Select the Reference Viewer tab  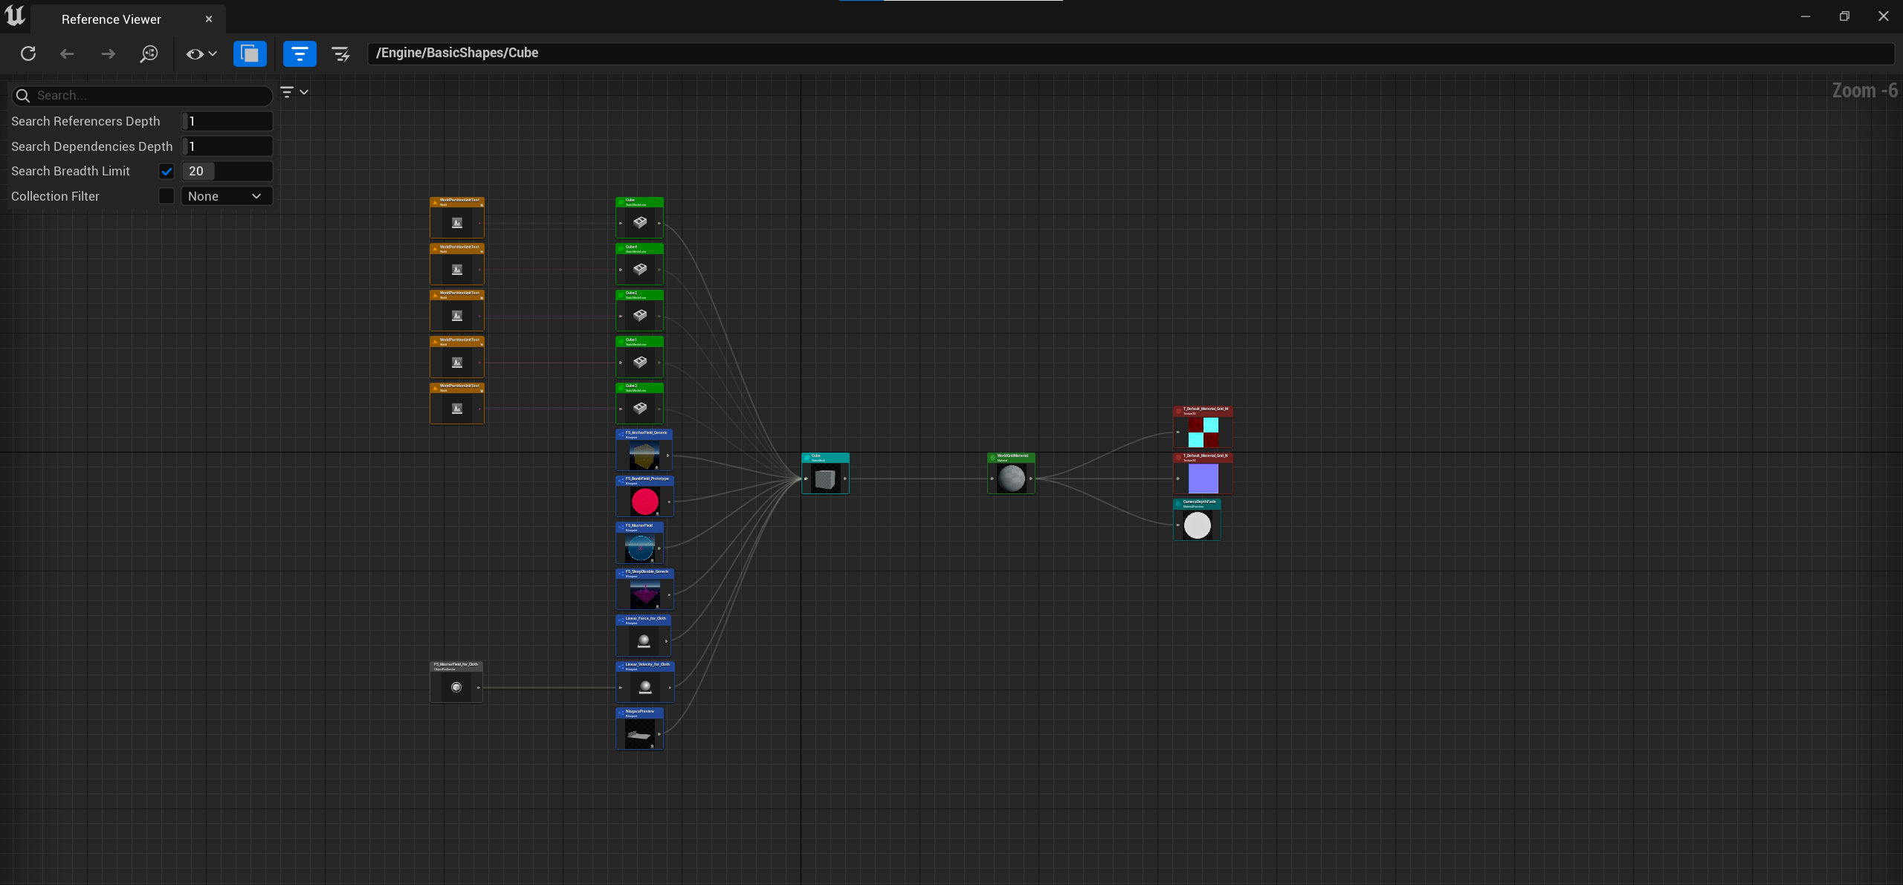pos(112,19)
